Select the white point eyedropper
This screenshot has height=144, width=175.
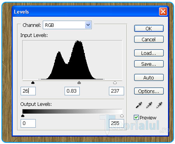[159, 105]
